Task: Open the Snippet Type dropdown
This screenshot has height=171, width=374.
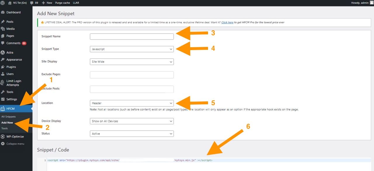Action: pos(131,49)
